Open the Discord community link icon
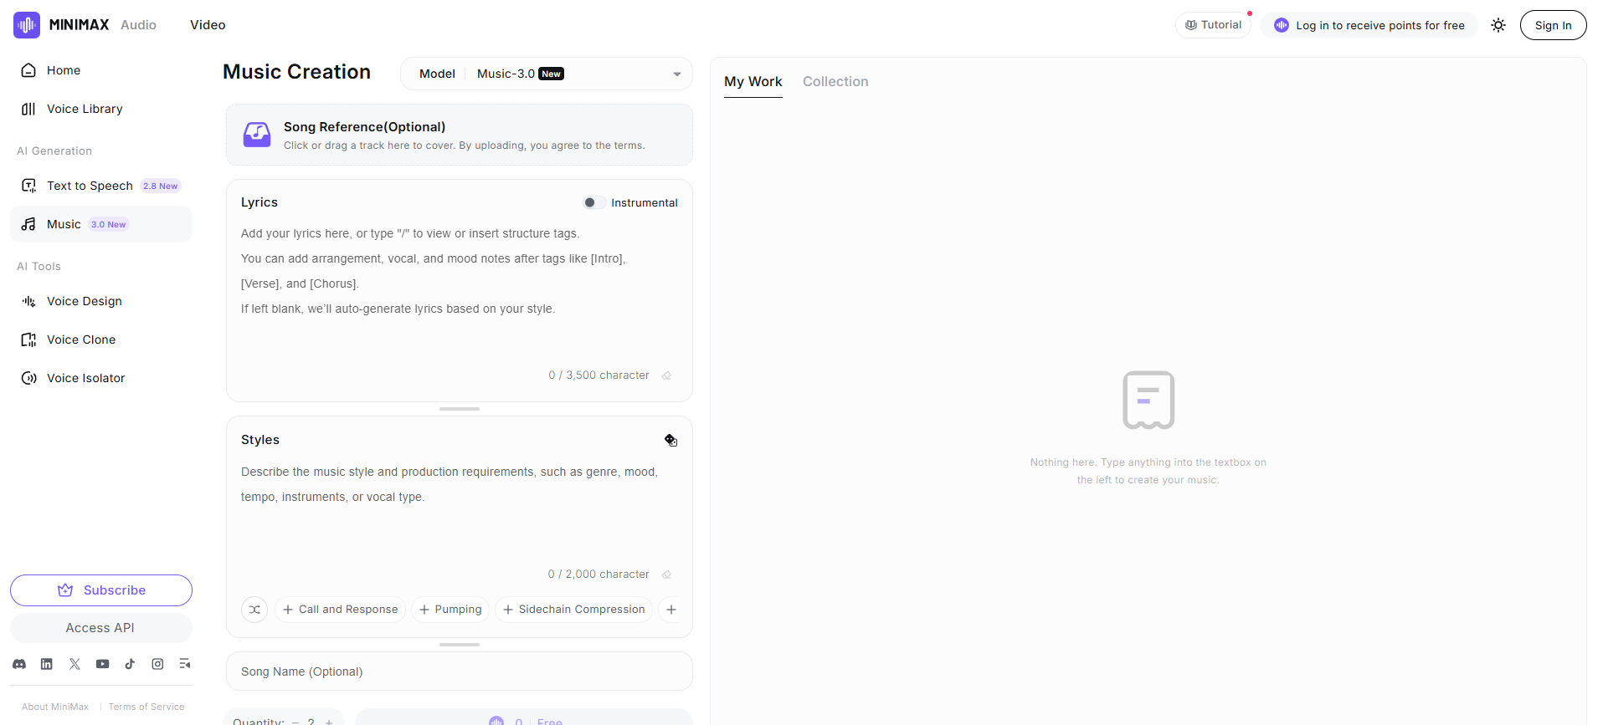The height and width of the screenshot is (725, 1603). (19, 664)
